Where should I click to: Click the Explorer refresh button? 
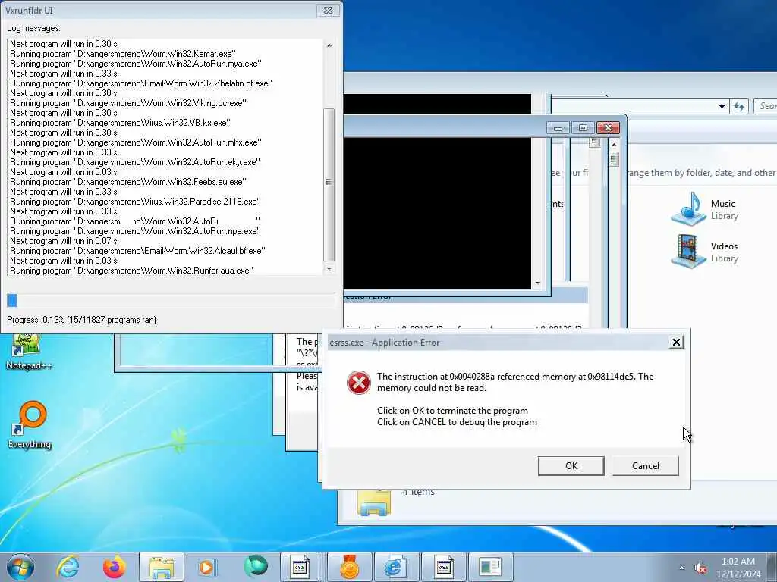point(739,106)
